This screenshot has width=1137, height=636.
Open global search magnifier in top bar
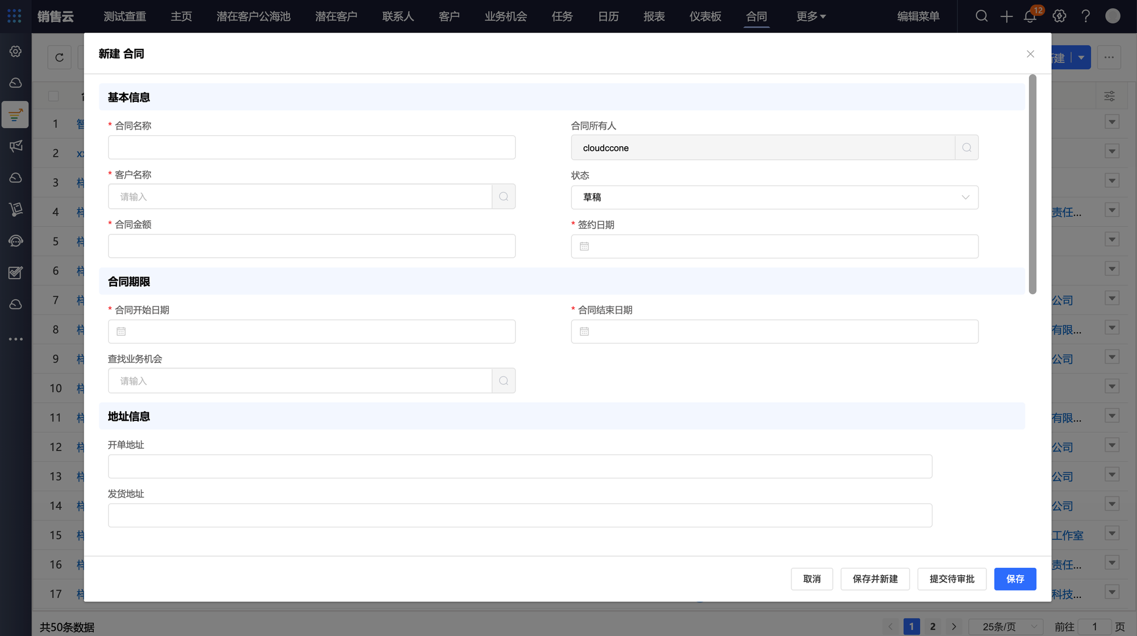click(x=981, y=16)
